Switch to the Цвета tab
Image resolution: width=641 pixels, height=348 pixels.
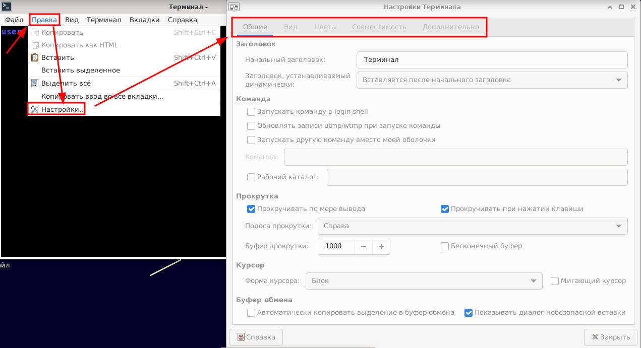[x=325, y=27]
